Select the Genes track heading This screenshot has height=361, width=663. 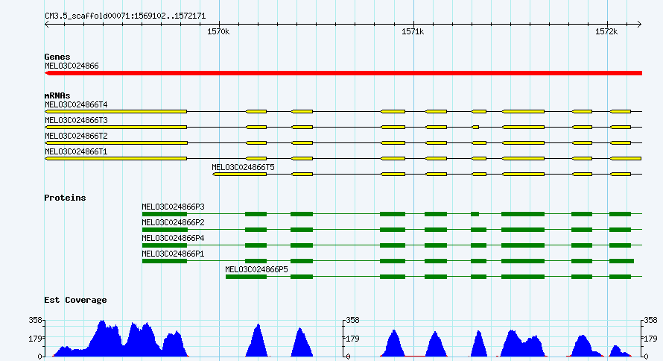point(57,57)
